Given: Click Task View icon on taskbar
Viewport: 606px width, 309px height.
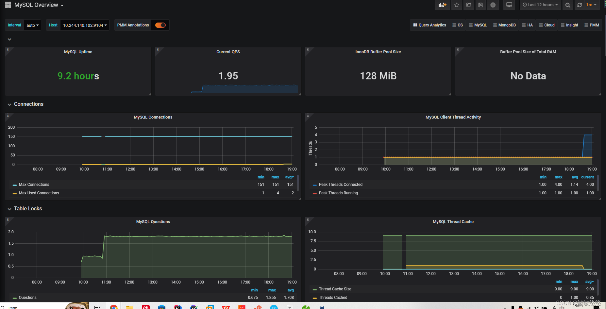Looking at the screenshot, I should (97, 307).
